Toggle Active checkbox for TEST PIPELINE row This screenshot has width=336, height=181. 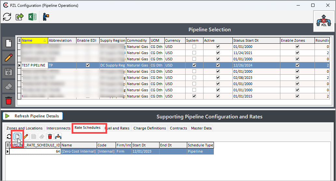tap(218, 65)
